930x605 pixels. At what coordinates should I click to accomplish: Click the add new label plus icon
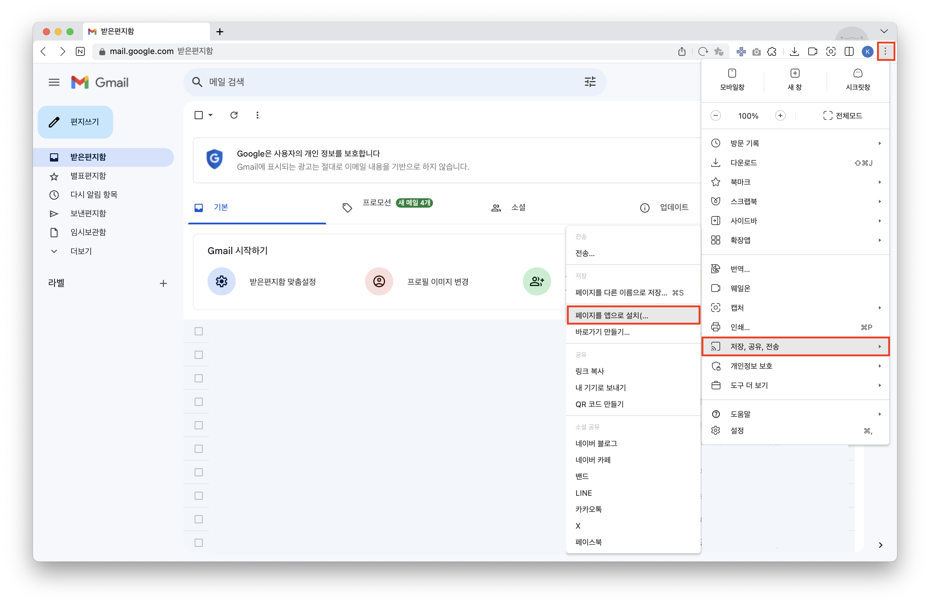(163, 283)
